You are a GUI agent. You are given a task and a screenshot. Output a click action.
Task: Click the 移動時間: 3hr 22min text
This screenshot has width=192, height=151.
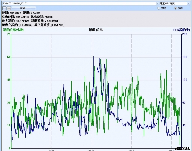(15, 17)
